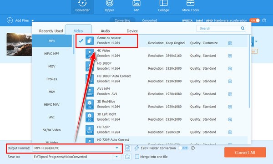Open output format settings icon
This screenshot has height=164, width=273.
(x=127, y=148)
